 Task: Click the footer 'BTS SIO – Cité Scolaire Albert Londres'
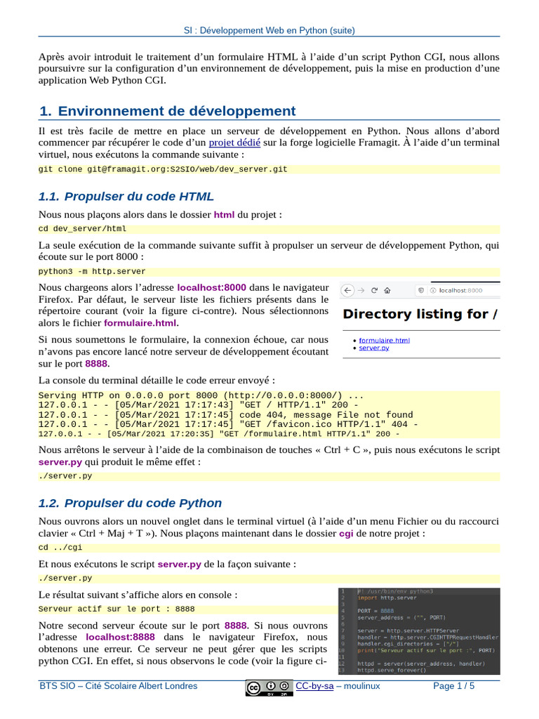pos(118,686)
